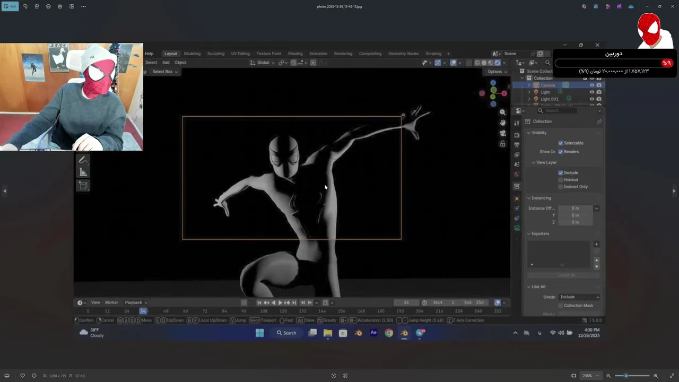
Task: Open the Collection properties tab icon
Action: [517, 186]
